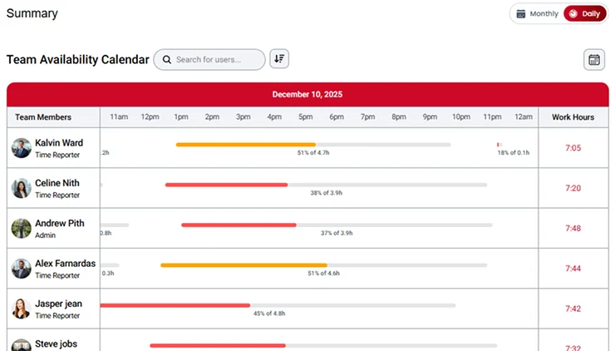Click Kalvin Ward's profile avatar
Image resolution: width=615 pixels, height=351 pixels.
21,148
